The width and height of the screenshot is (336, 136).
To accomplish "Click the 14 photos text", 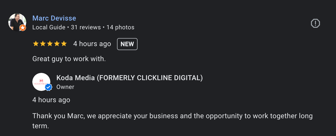I will pos(120,27).
